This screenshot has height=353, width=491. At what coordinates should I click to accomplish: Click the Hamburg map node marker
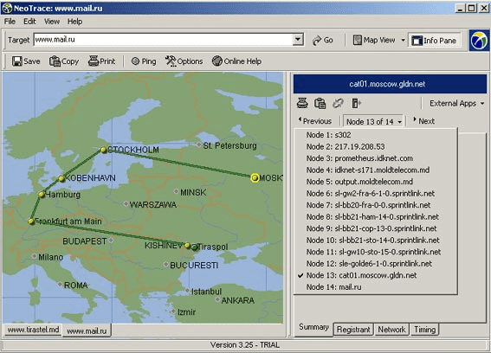[42, 195]
